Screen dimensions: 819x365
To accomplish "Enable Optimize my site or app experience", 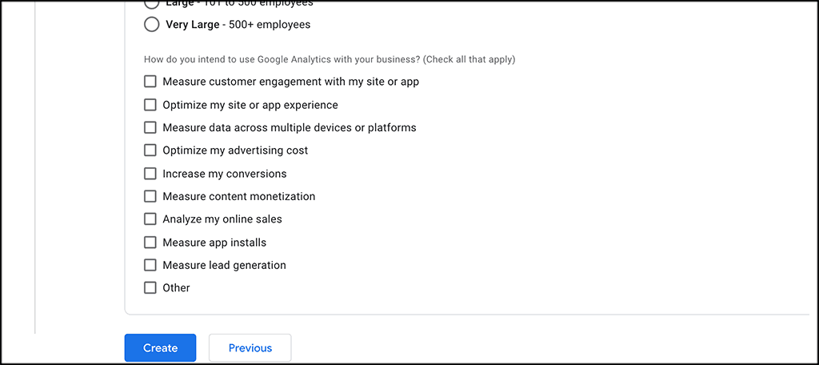I will coord(150,105).
